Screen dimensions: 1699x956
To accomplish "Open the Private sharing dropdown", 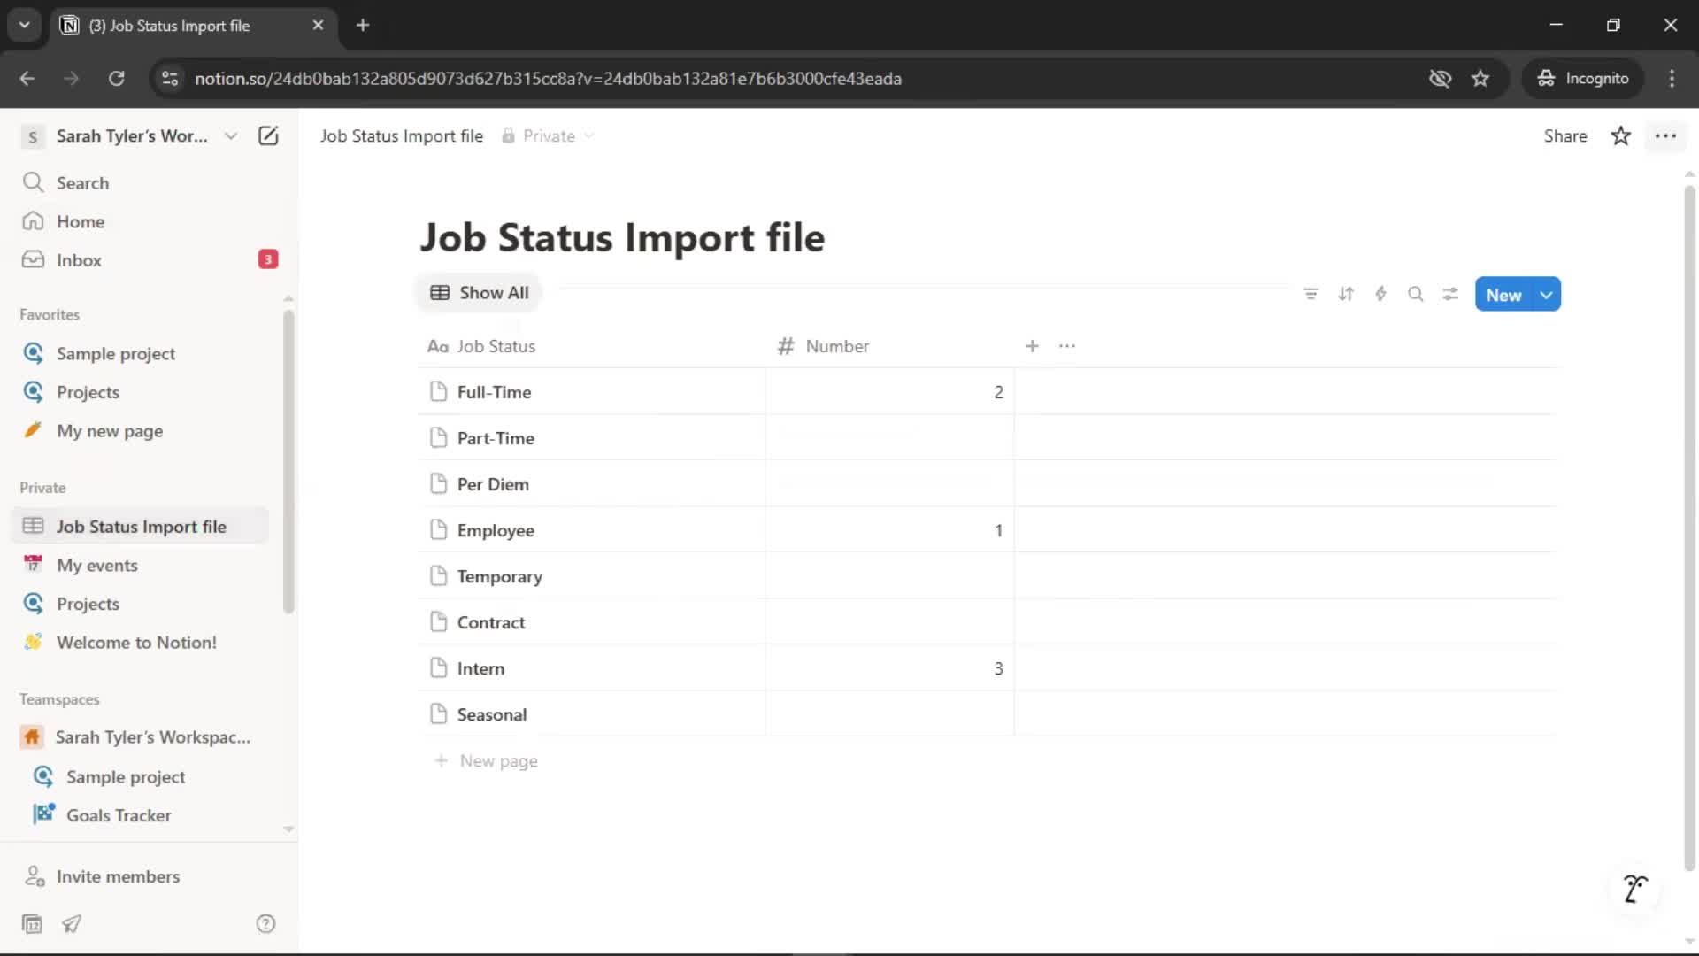I will pyautogui.click(x=547, y=135).
